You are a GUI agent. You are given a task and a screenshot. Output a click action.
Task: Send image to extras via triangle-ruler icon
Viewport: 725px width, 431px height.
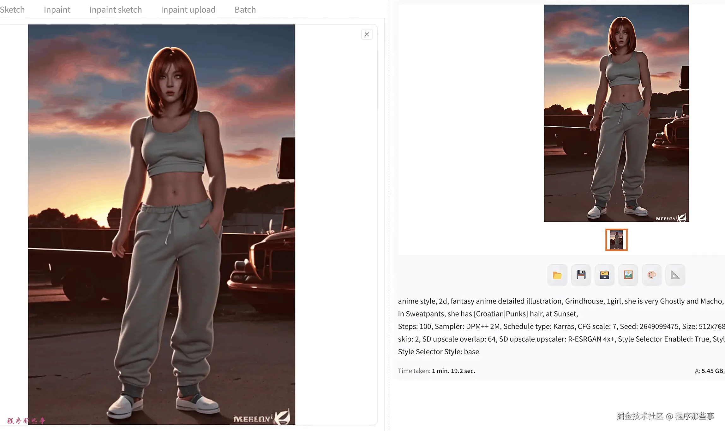point(675,275)
